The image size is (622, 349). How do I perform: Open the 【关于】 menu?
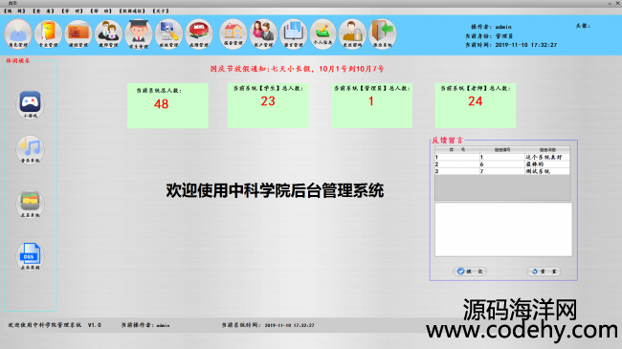click(x=161, y=11)
